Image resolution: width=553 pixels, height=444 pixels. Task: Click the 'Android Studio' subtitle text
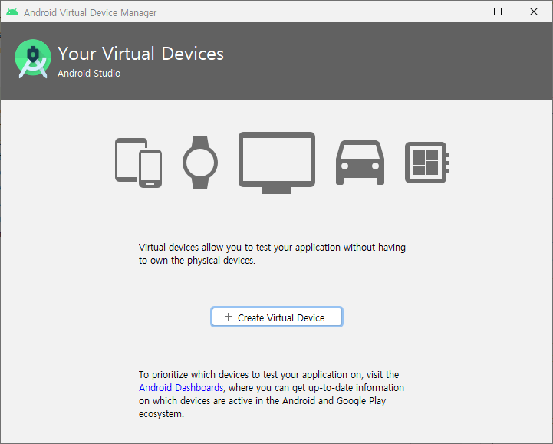coord(89,74)
